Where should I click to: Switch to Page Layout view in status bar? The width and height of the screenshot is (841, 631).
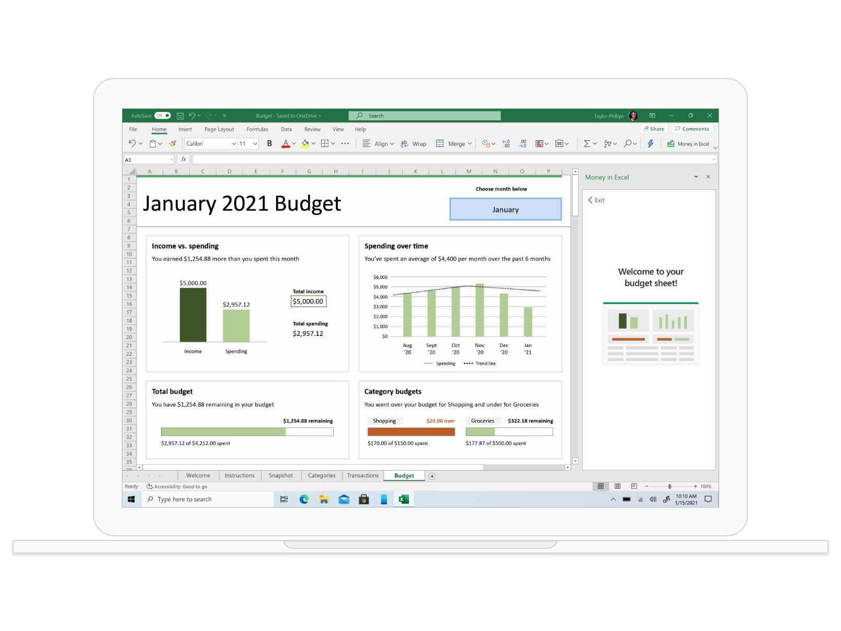pyautogui.click(x=617, y=486)
